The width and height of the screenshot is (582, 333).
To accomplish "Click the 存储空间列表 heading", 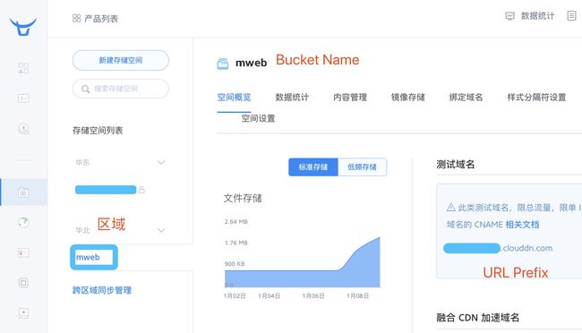I will coord(98,131).
